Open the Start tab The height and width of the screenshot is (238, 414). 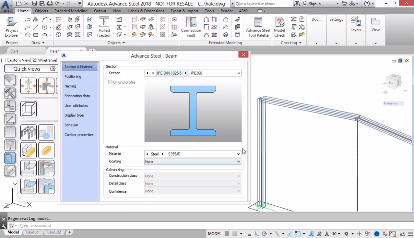[14, 51]
